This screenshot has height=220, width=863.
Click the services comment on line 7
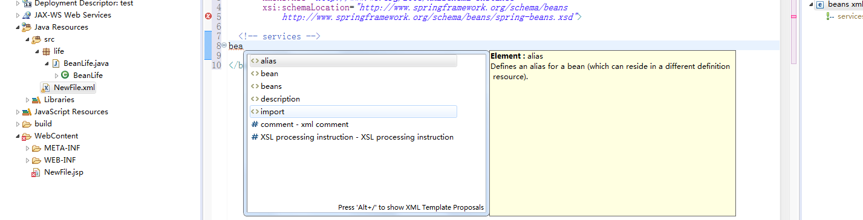[x=279, y=36]
